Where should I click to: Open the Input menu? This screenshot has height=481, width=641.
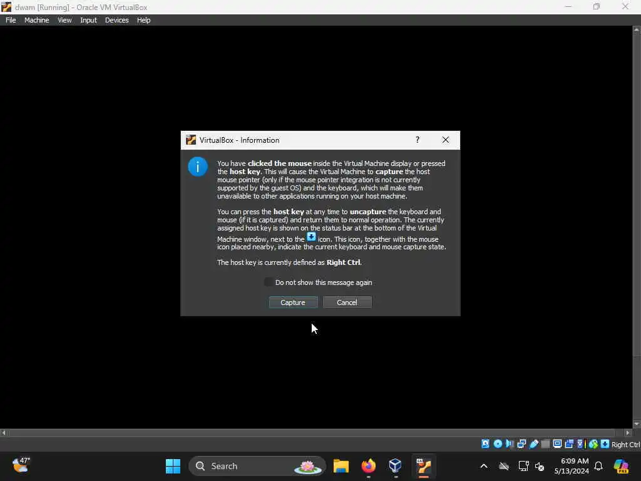coord(88,20)
